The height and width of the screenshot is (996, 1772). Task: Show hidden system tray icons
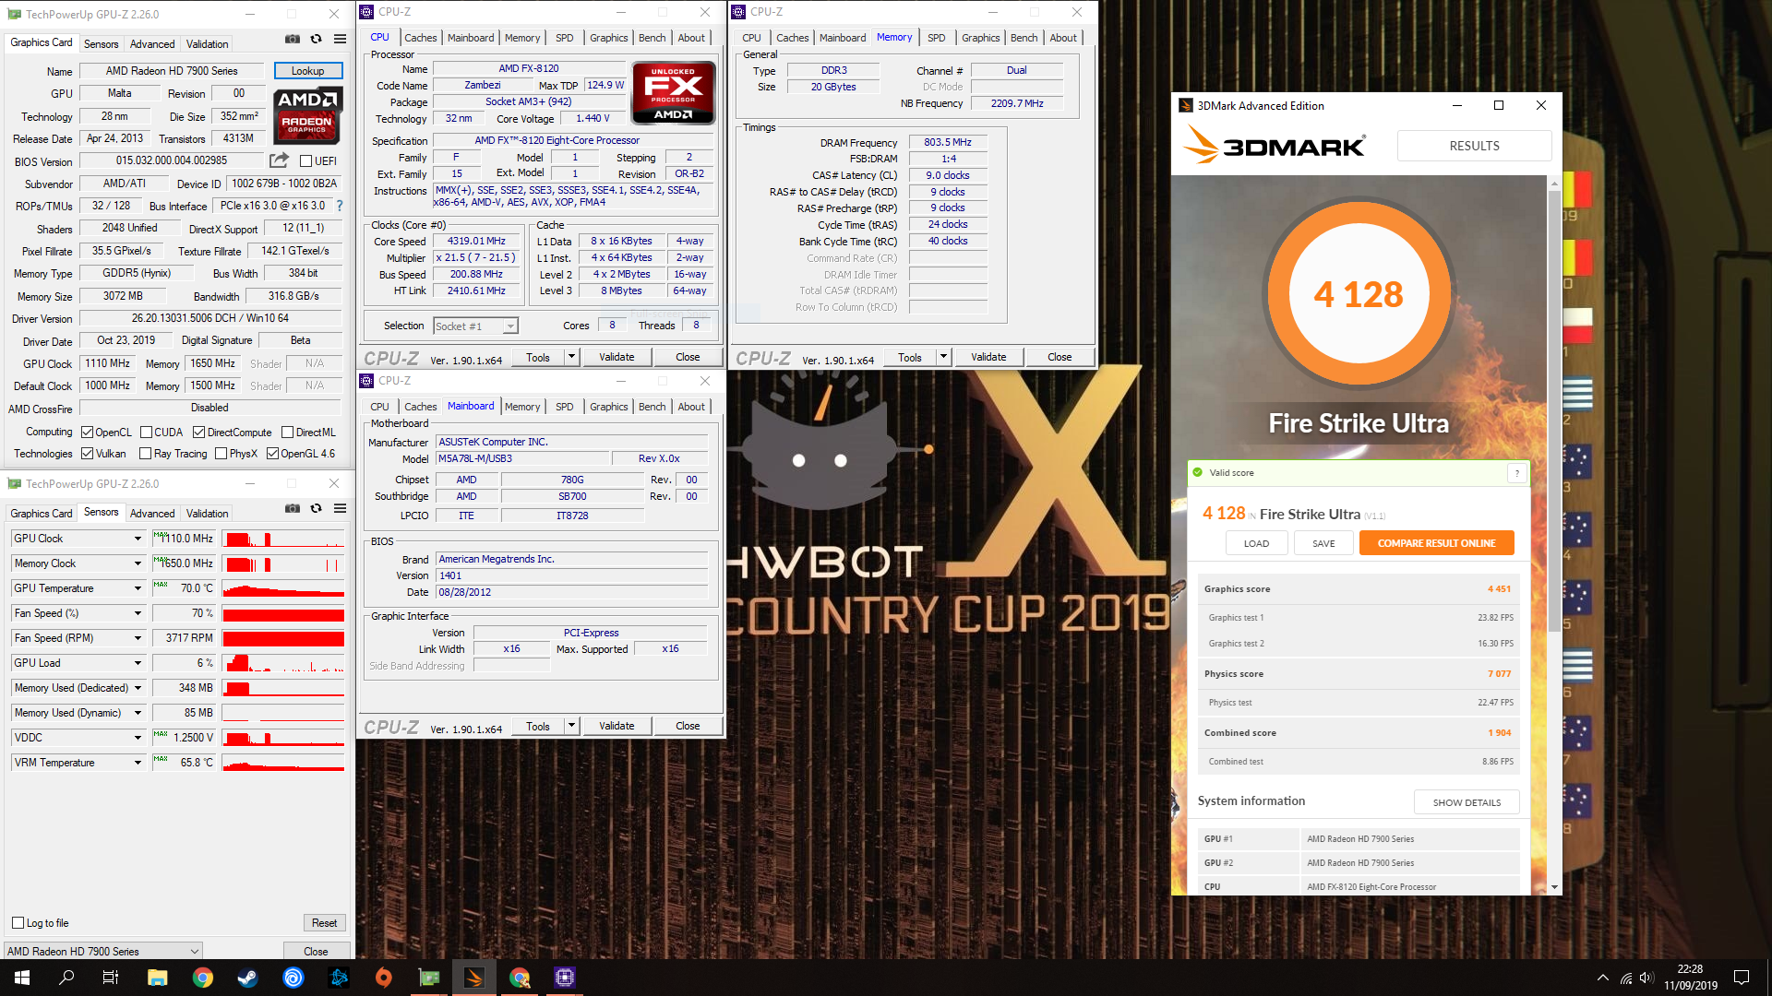(x=1603, y=978)
